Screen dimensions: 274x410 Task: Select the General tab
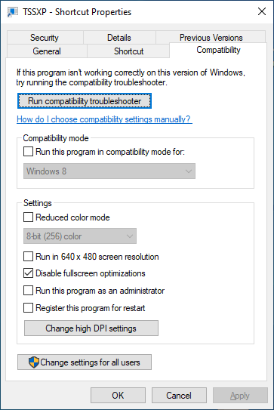(x=47, y=51)
